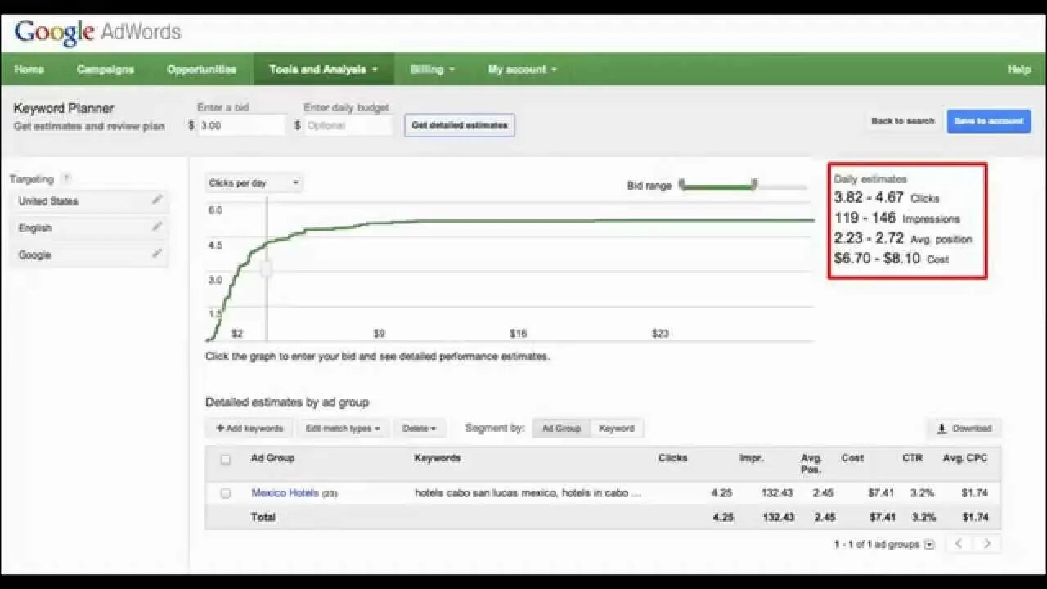Click right handle of Bid range slider
The width and height of the screenshot is (1047, 589).
754,184
